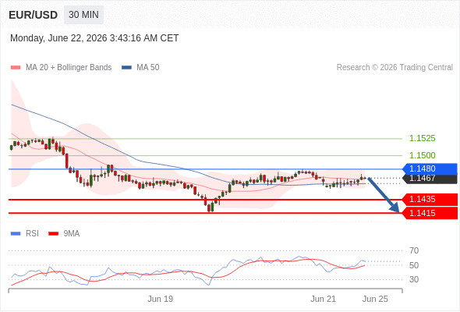This screenshot has height=312, width=460.
Task: Click the blue downward forecast arrow
Action: (x=384, y=195)
